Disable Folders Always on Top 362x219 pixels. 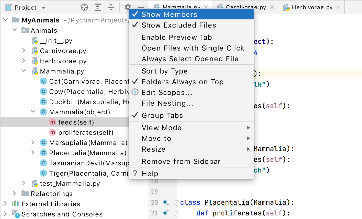(183, 82)
